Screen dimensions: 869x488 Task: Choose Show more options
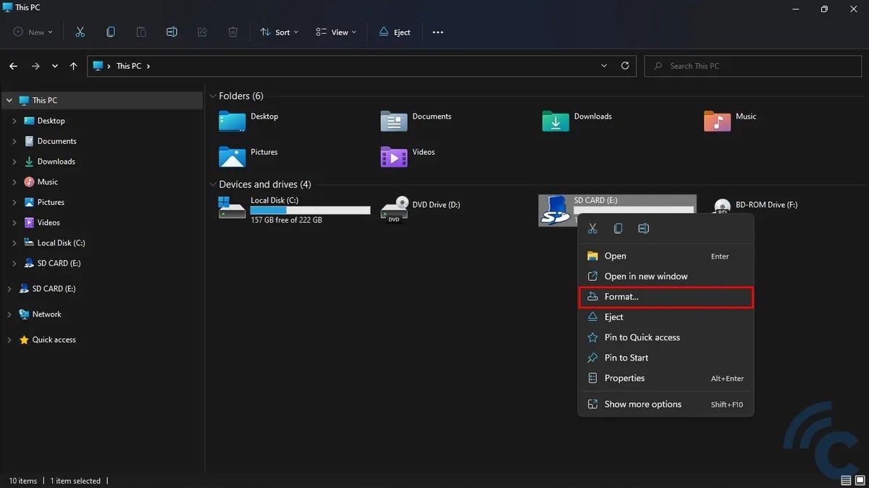point(666,404)
